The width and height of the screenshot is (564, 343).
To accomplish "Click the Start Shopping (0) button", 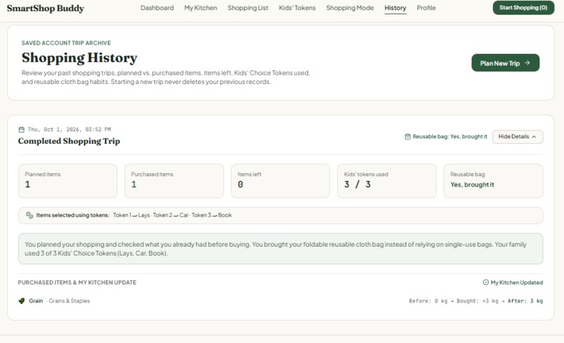I will (x=523, y=8).
